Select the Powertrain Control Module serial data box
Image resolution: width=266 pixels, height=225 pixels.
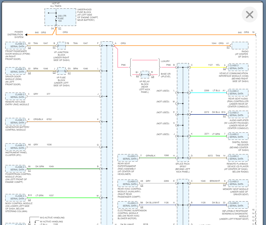(15, 169)
